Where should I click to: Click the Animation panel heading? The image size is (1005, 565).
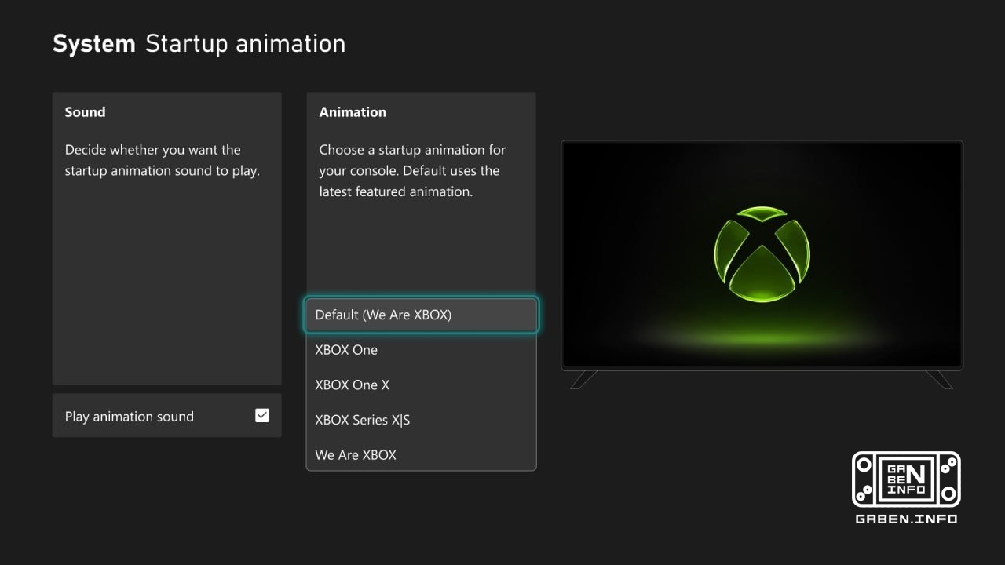pyautogui.click(x=353, y=112)
